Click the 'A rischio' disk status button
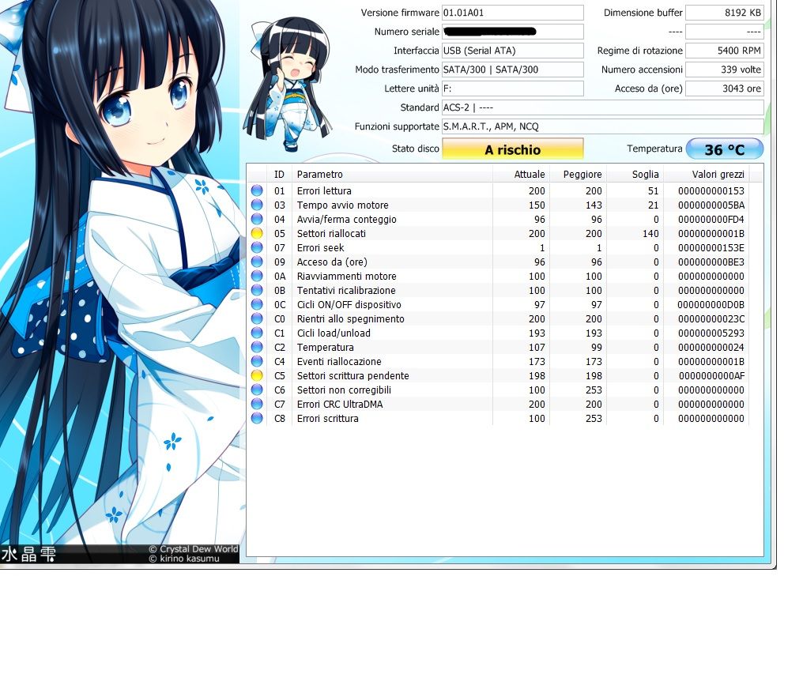The image size is (803, 674). click(x=512, y=149)
